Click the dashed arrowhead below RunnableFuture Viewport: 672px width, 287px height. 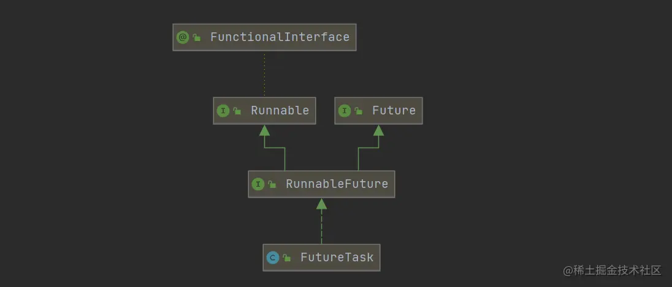(321, 204)
